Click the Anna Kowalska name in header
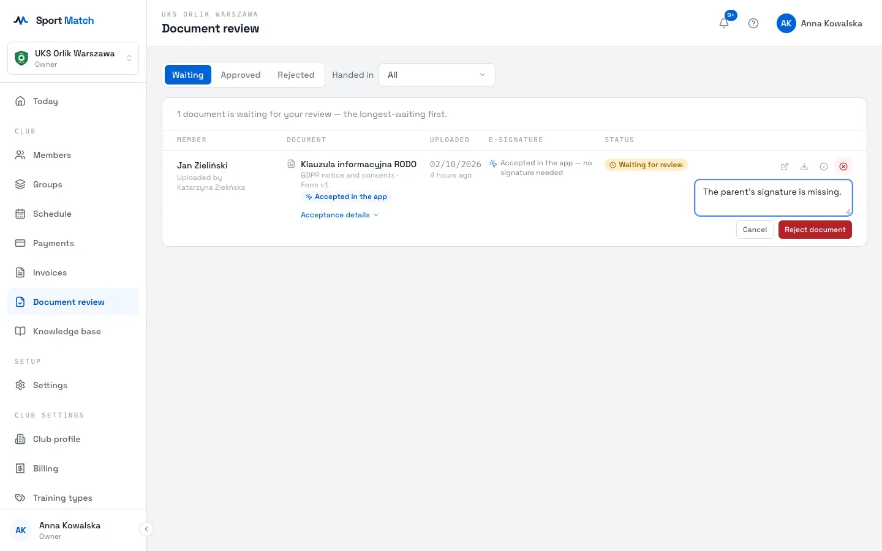This screenshot has width=882, height=551. [831, 23]
